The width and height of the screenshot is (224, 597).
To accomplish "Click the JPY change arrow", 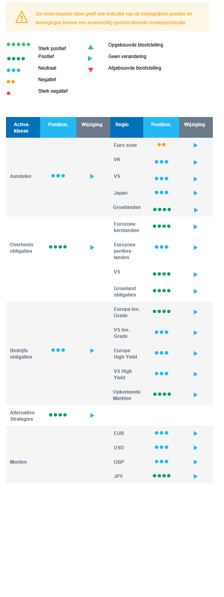I will [196, 476].
